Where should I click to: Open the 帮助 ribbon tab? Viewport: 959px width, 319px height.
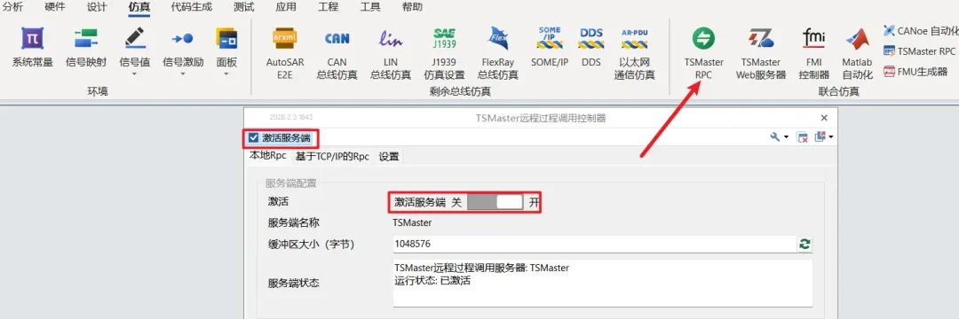[x=412, y=7]
